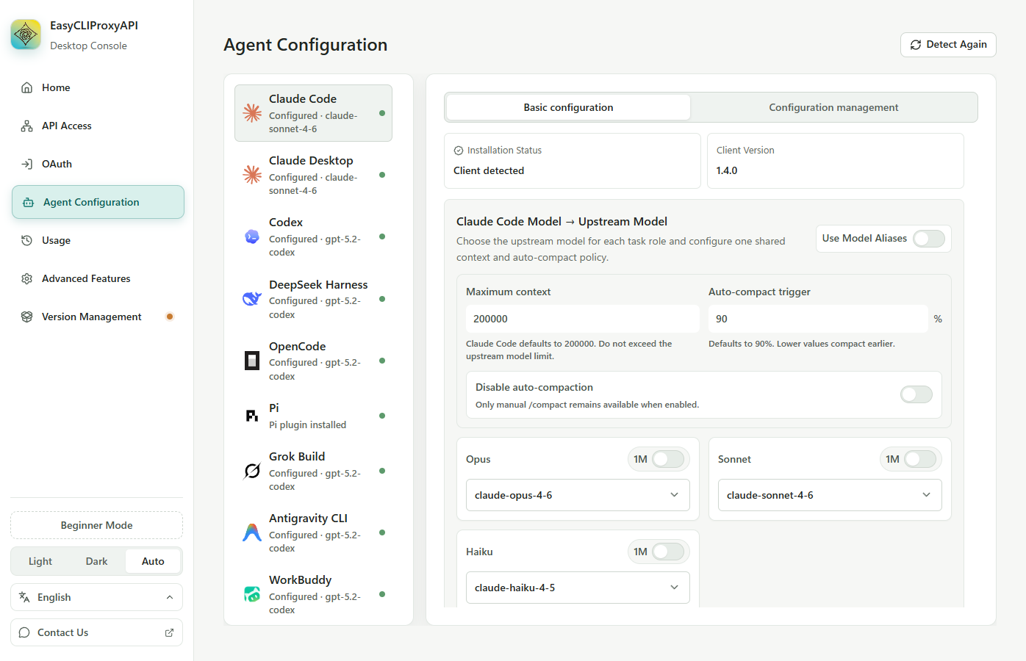Select the WorkBuddy agent entry
The image size is (1026, 661).
pos(313,594)
